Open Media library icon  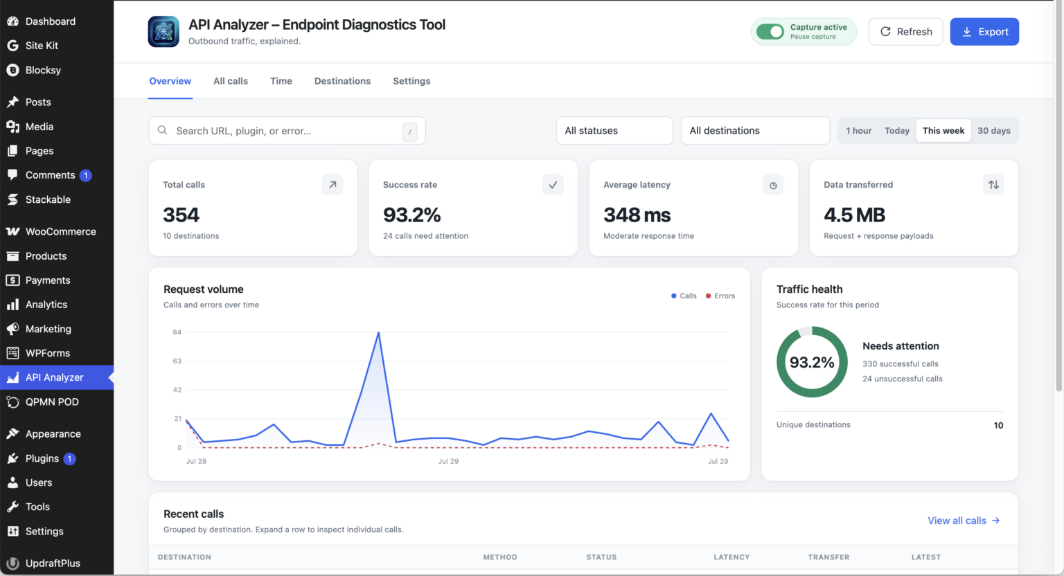coord(12,127)
